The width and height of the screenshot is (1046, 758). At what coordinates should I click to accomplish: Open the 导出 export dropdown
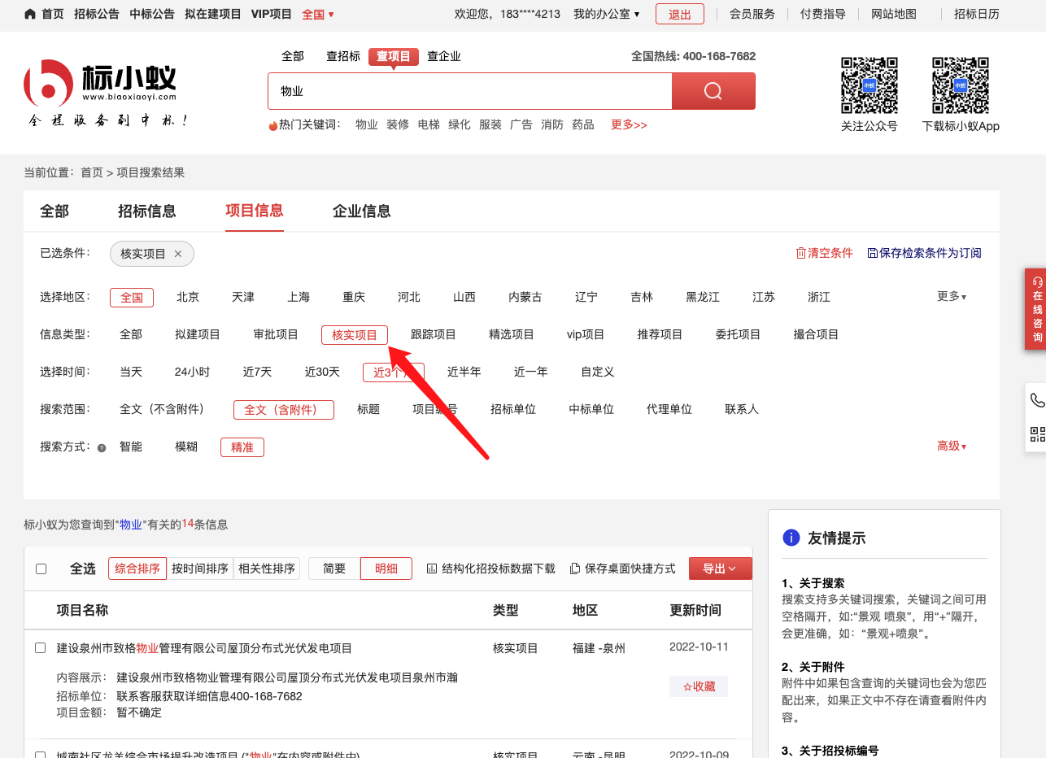(720, 568)
